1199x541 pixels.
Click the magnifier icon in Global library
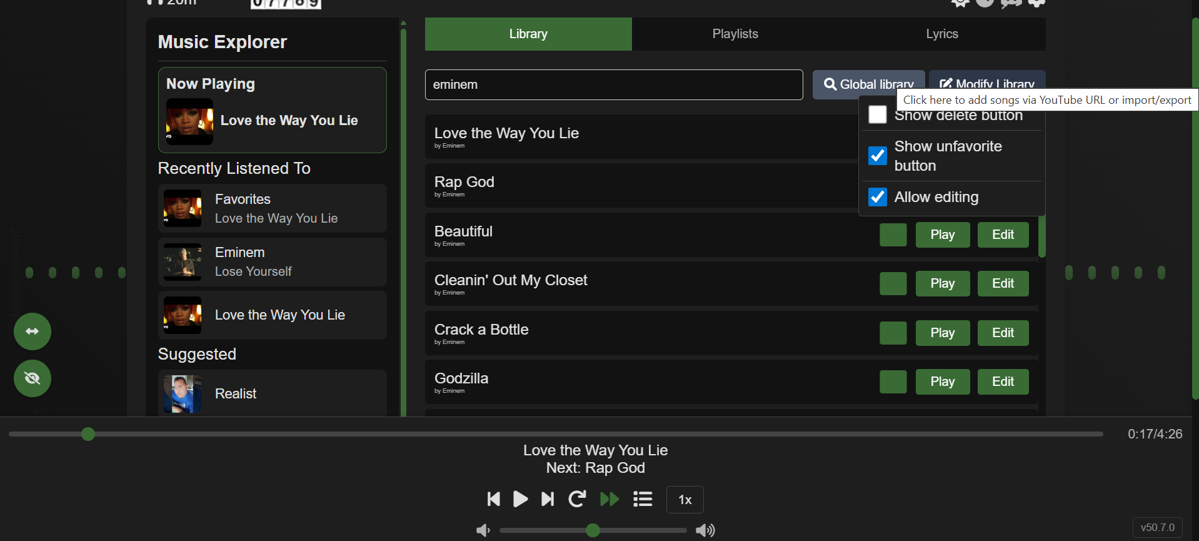point(830,84)
